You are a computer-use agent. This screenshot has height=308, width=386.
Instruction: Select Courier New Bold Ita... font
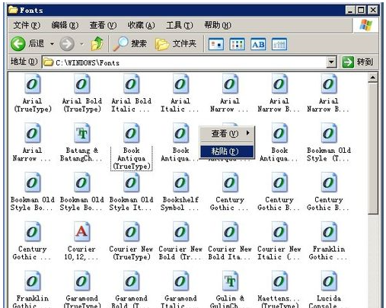pyautogui.click(x=230, y=241)
